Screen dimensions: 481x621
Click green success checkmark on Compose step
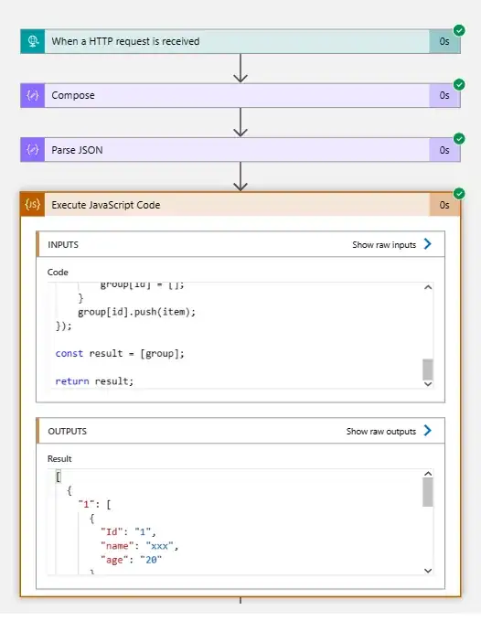pos(459,84)
